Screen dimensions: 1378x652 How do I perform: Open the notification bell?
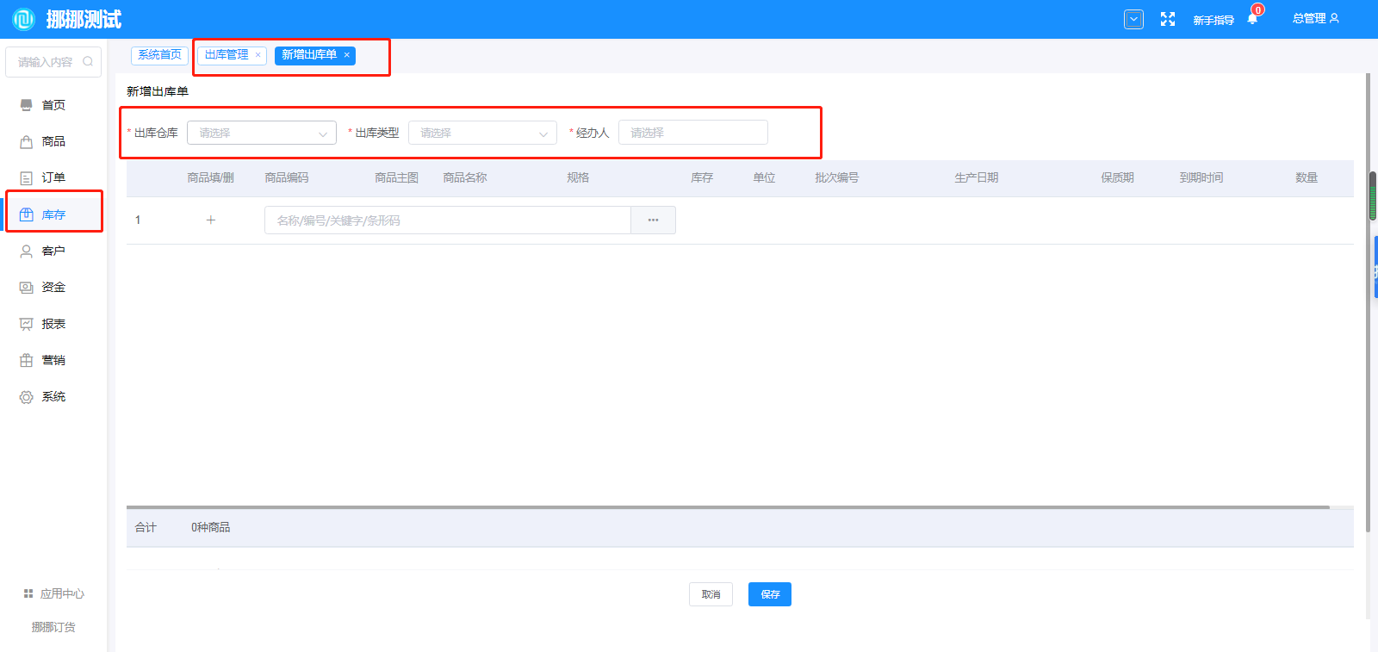(1252, 19)
